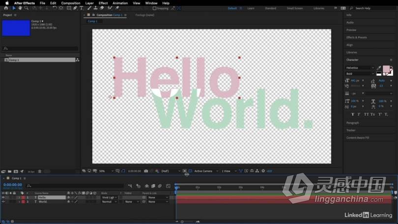The height and width of the screenshot is (224, 398).
Task: Select the Eraser tool
Action: (102, 8)
